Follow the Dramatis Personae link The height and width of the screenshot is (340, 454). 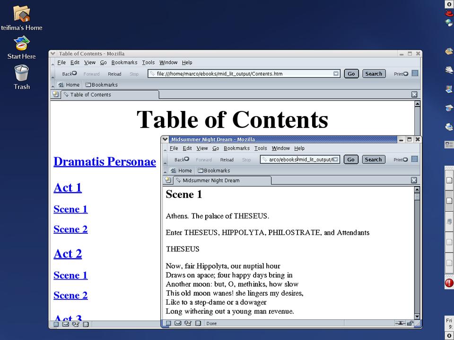pos(105,161)
